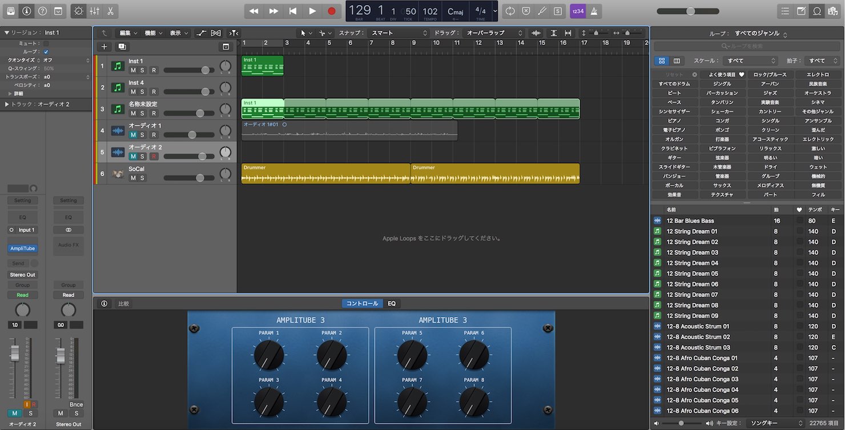The width and height of the screenshot is (845, 430).
Task: Toggle the purple 1234 count-in button
Action: click(x=578, y=11)
